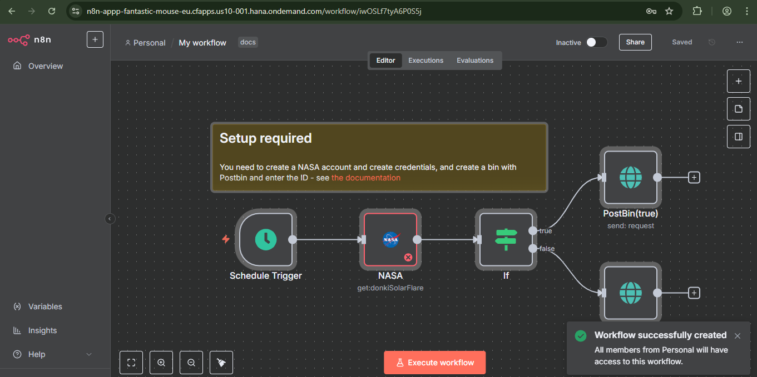Fit the workflow to view
The image size is (757, 377).
tap(131, 362)
